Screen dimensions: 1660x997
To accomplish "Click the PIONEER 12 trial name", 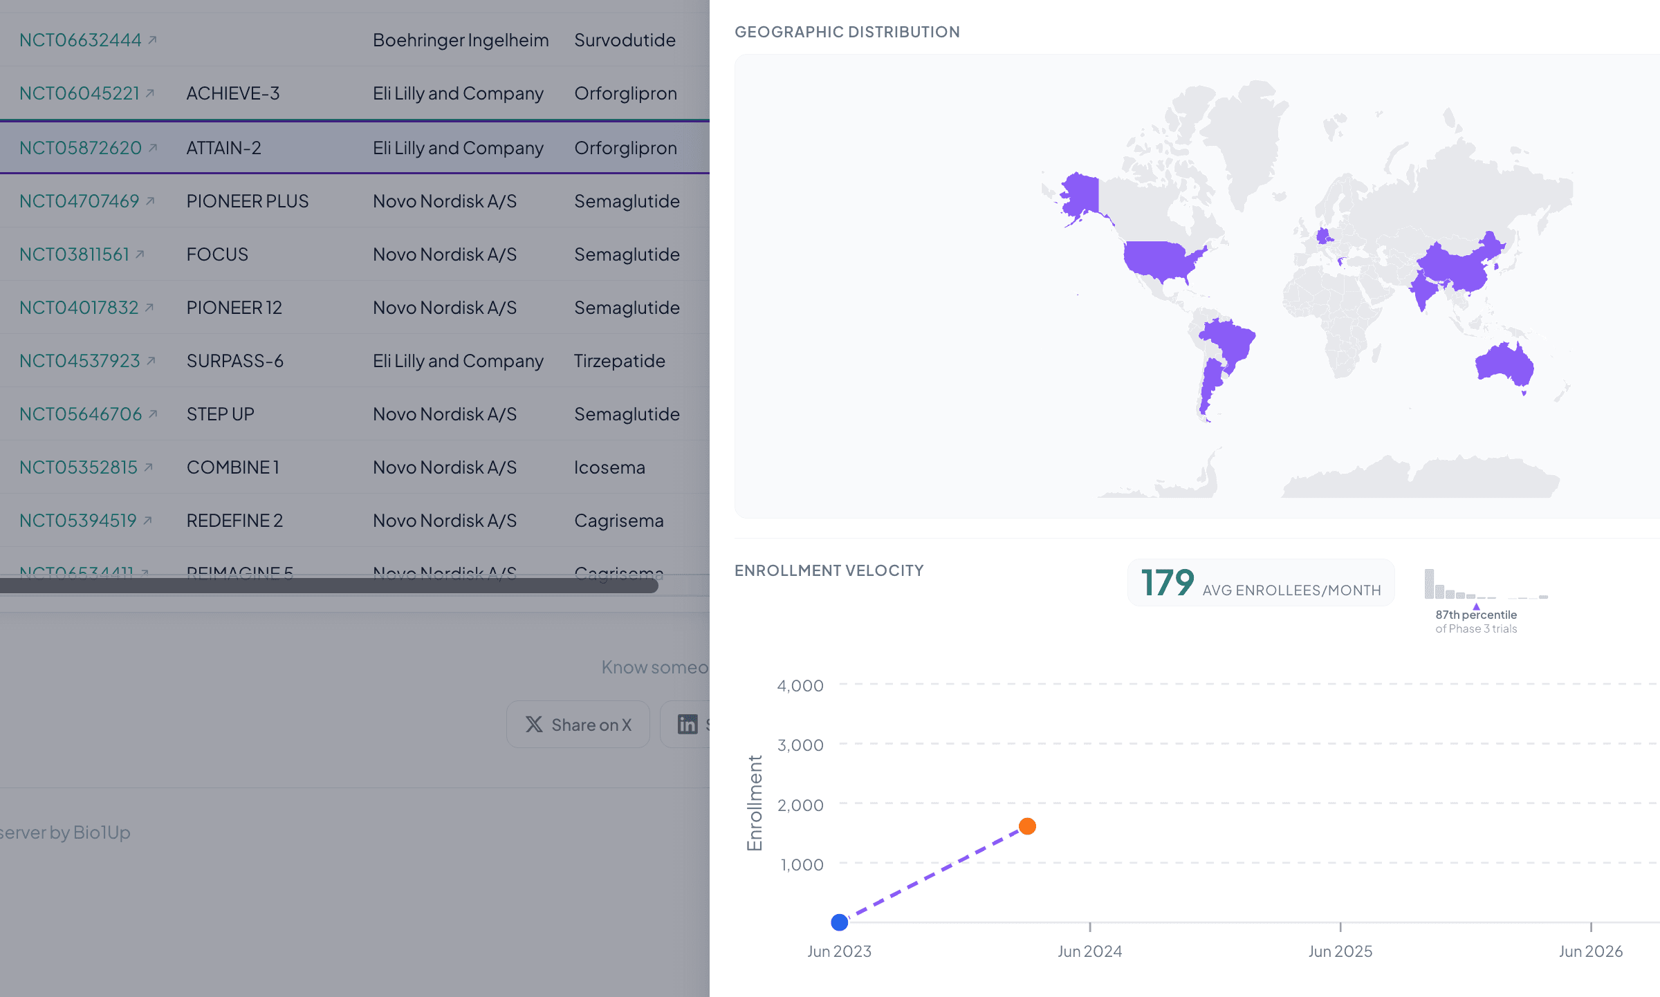I will (234, 308).
